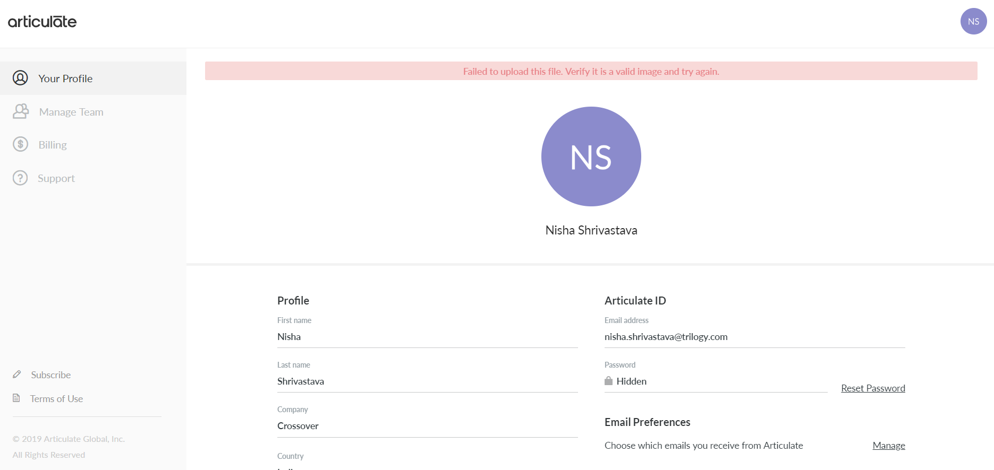Edit the First name field
The height and width of the screenshot is (470, 994).
click(x=427, y=337)
